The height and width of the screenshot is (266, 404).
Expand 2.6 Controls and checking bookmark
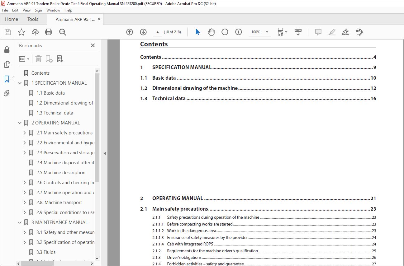point(25,183)
